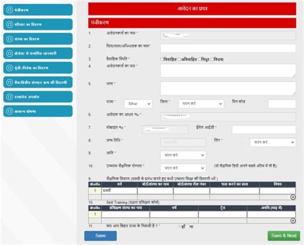Open the seventh sidebar menu item
The width and height of the screenshot is (304, 245).
point(38,97)
